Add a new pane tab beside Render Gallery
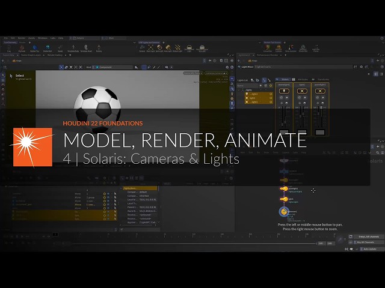The width and height of the screenshot is (385, 288). (x=70, y=55)
